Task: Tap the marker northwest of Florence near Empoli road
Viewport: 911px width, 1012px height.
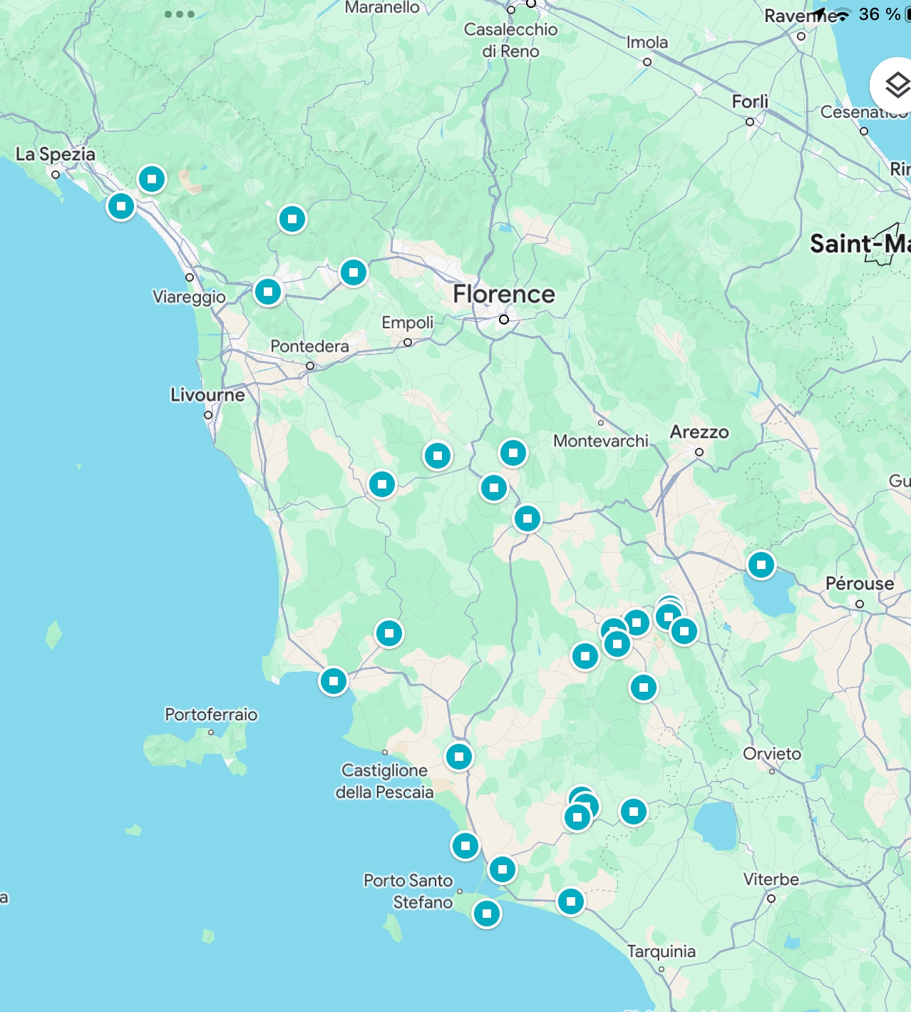Action: click(354, 272)
